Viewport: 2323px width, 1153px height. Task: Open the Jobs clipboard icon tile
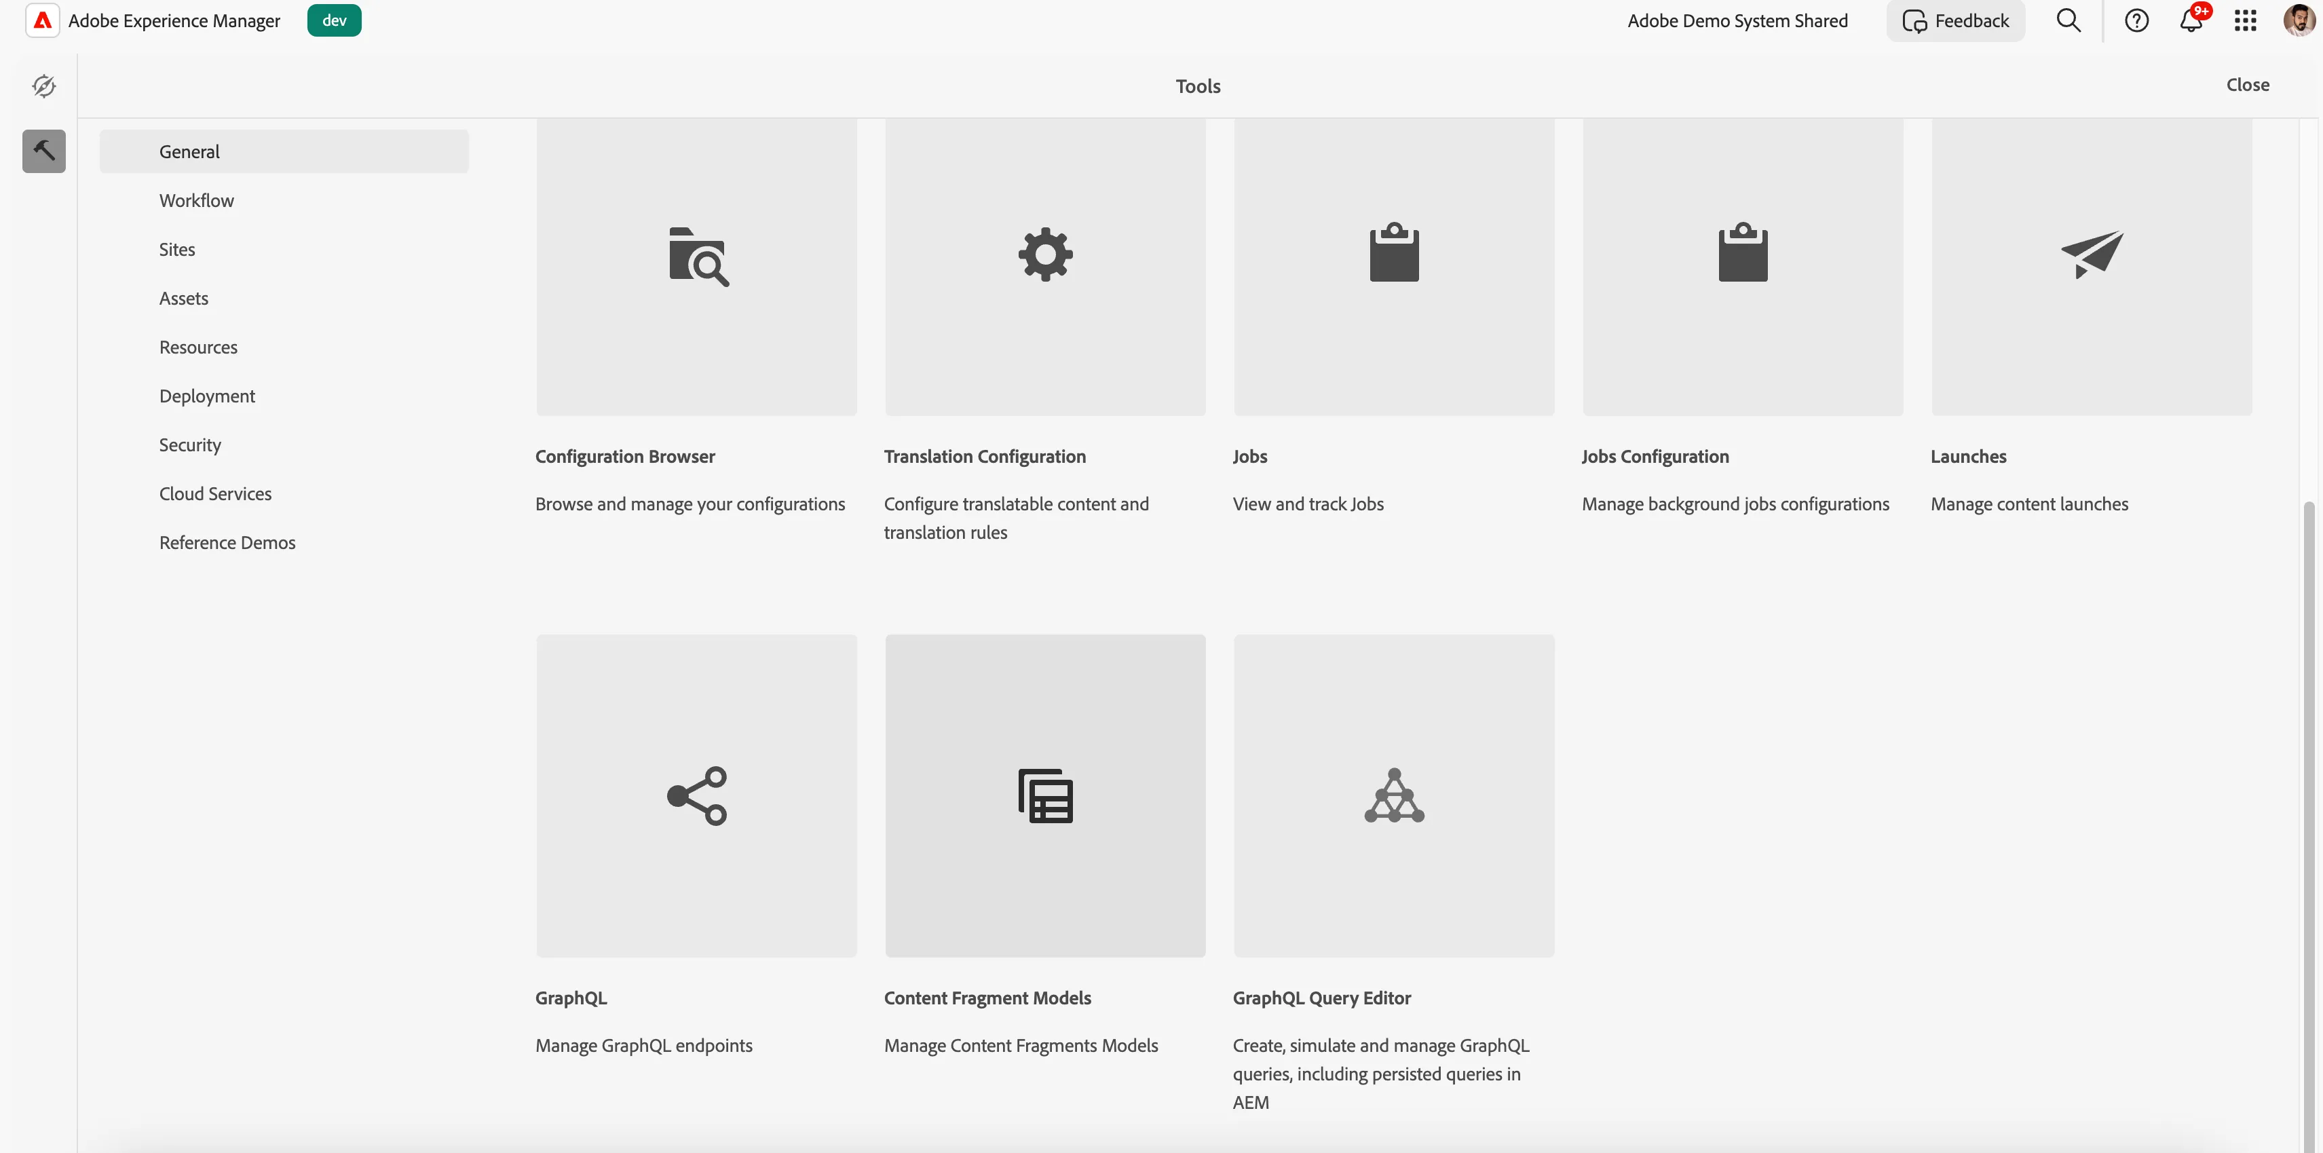pyautogui.click(x=1394, y=267)
